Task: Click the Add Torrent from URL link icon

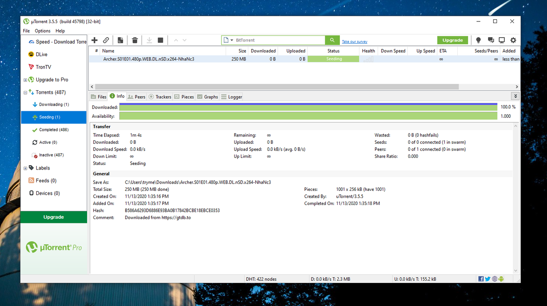Action: [106, 40]
